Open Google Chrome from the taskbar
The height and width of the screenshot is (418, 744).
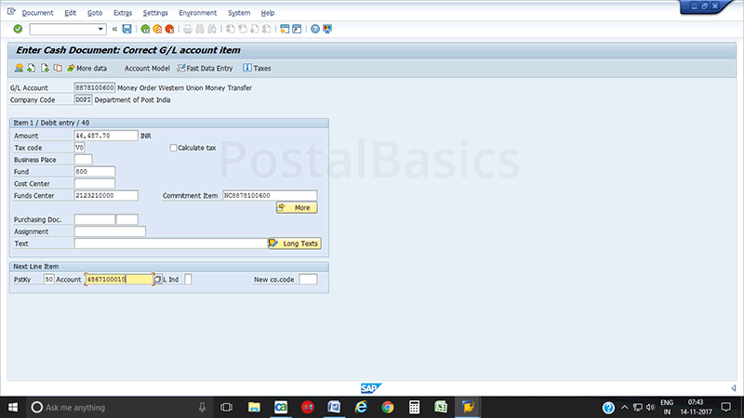[x=388, y=407]
